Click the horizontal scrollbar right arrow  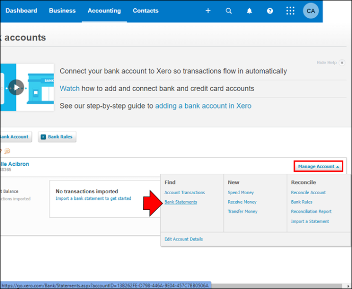tap(348, 286)
